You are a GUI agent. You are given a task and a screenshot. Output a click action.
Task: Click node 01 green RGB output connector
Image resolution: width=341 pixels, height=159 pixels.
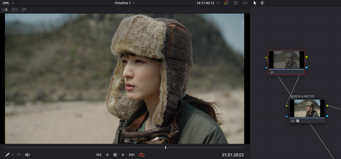(x=307, y=57)
